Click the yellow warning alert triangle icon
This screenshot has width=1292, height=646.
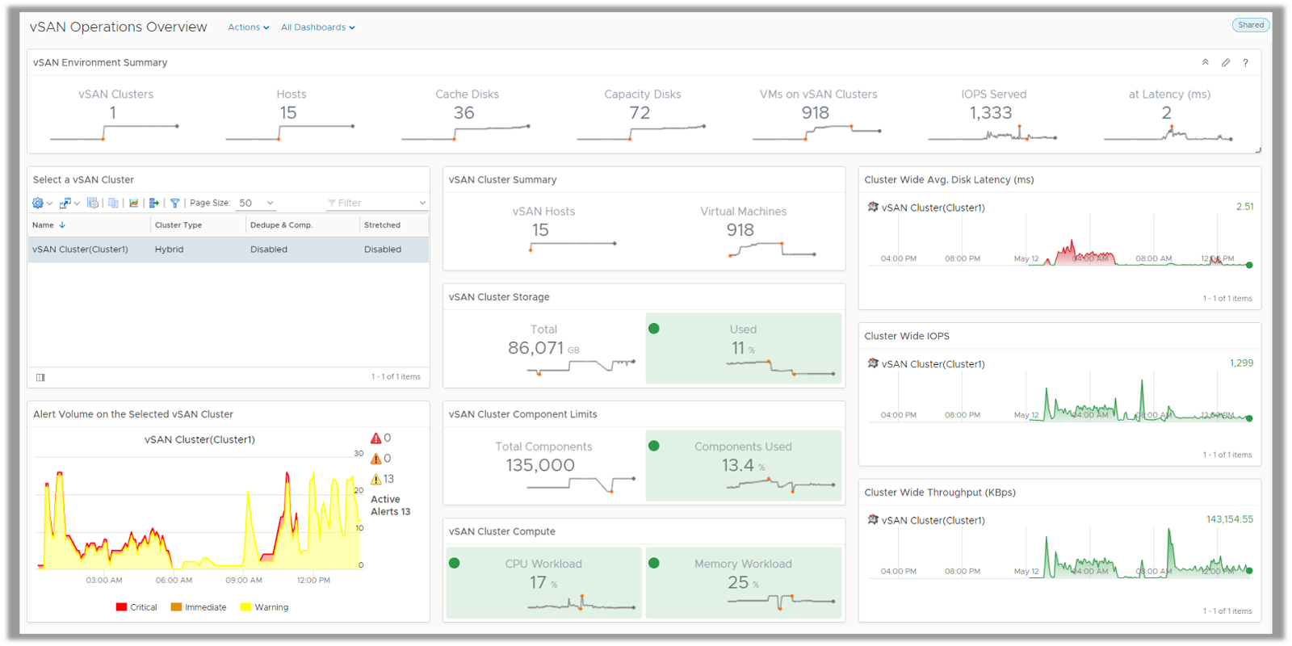(x=376, y=480)
